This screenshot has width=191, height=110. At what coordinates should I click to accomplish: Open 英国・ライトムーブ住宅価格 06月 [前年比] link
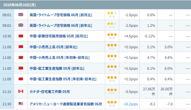tap(61, 26)
